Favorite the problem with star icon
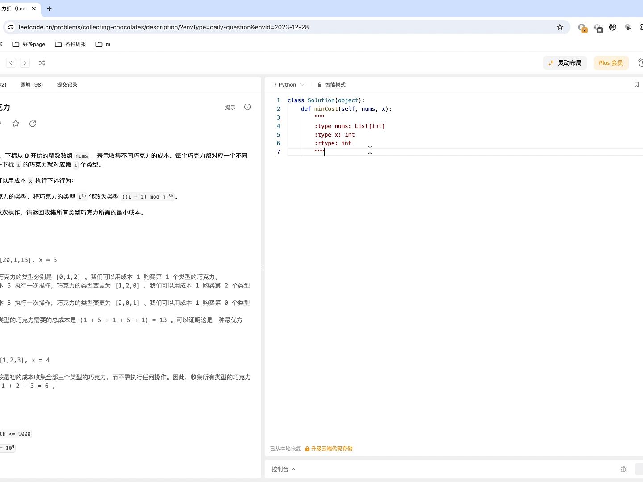Screen dimensions: 643x482 (x=16, y=124)
